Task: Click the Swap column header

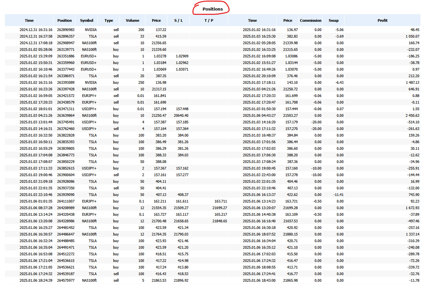Action: pyautogui.click(x=333, y=20)
